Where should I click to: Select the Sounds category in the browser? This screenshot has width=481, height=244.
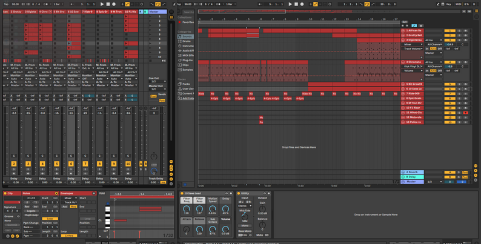pyautogui.click(x=185, y=36)
